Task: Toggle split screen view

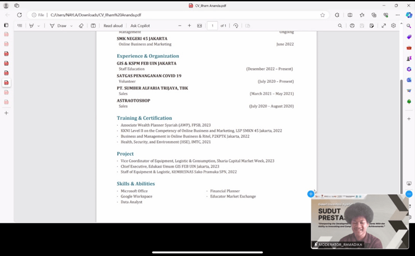Action: [349, 15]
